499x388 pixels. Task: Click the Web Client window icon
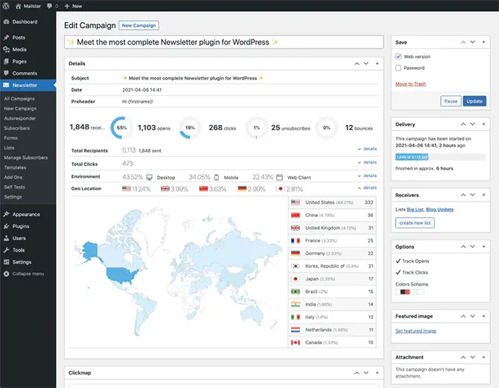(279, 177)
